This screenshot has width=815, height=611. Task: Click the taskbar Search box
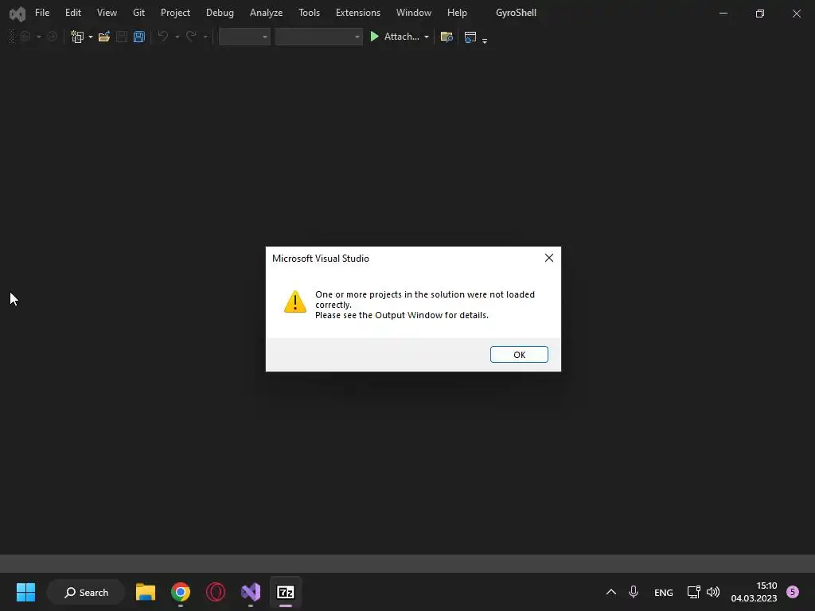(x=86, y=592)
